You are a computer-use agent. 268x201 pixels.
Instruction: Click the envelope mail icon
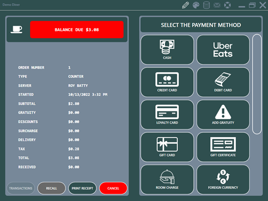[217, 5]
